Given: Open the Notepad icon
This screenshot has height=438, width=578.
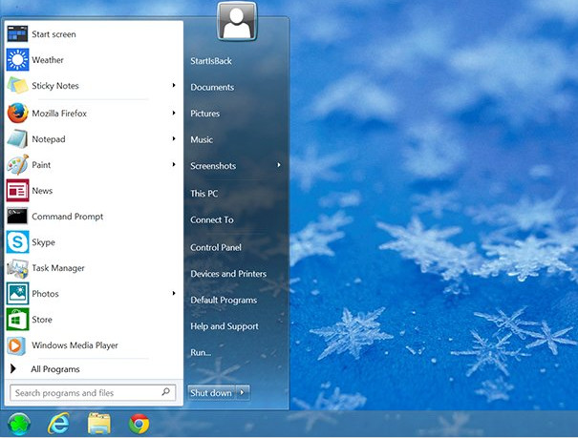Looking at the screenshot, I should [x=17, y=139].
